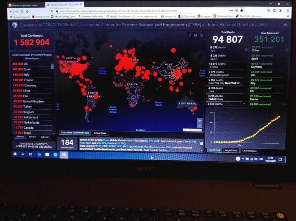Show the Firefox sidebar icon
This screenshot has width=296, height=221.
coord(274,11)
